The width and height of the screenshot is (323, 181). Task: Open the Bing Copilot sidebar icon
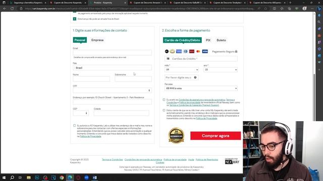pyautogui.click(x=319, y=9)
